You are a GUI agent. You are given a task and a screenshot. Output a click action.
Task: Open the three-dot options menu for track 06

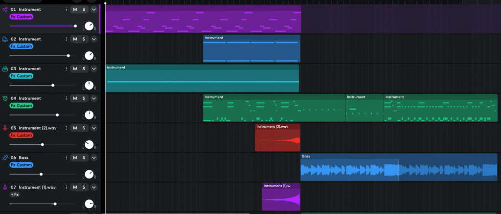coord(67,158)
